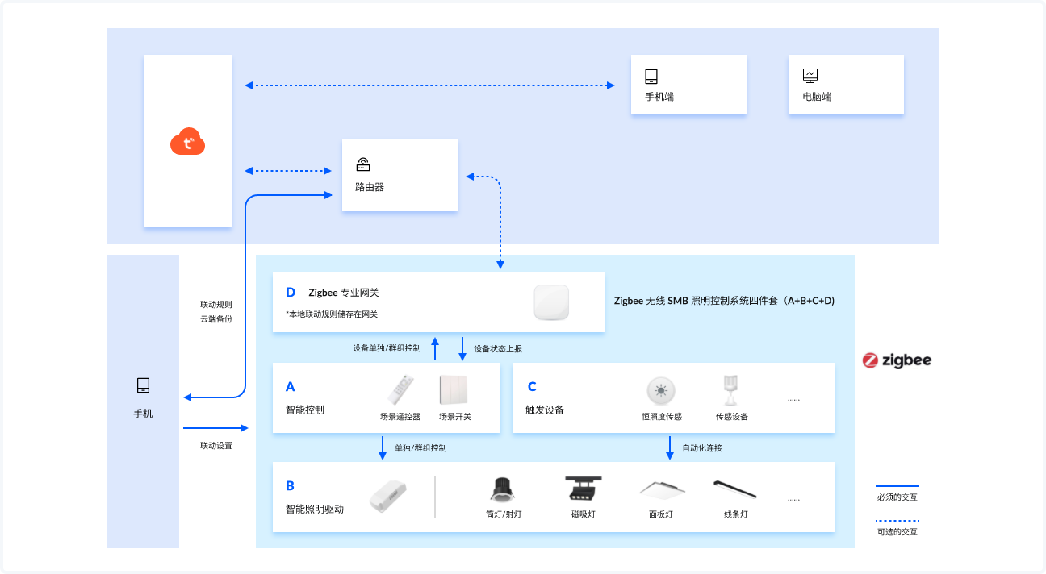Click the phone icon in left 手机 panel
The height and width of the screenshot is (574, 1046).
(143, 385)
